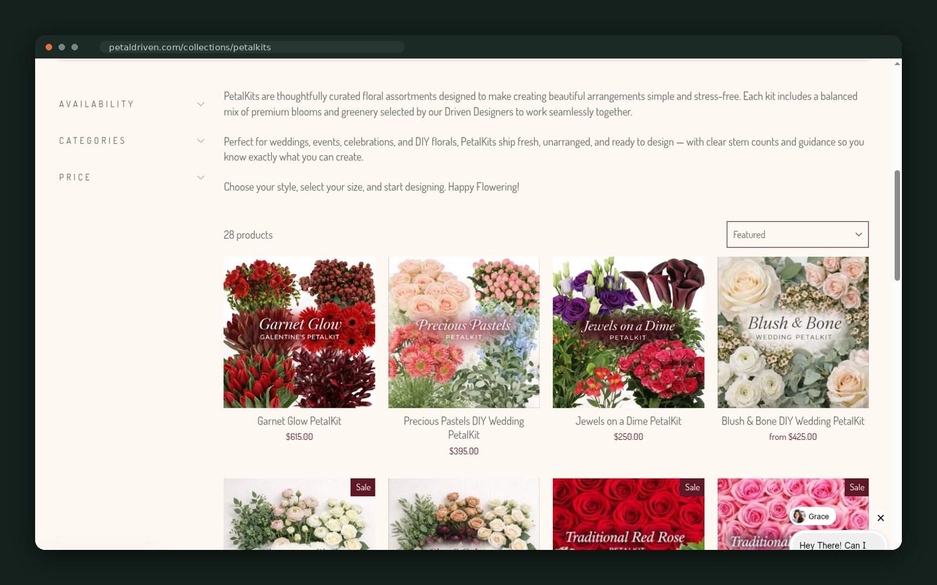Click the Hey There chat message bubble
This screenshot has height=585, width=937.
pyautogui.click(x=839, y=542)
